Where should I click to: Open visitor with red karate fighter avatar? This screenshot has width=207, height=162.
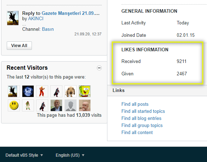[x=42, y=91]
